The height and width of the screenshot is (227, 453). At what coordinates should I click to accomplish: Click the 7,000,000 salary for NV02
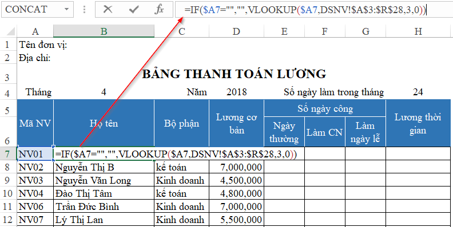[x=236, y=167]
